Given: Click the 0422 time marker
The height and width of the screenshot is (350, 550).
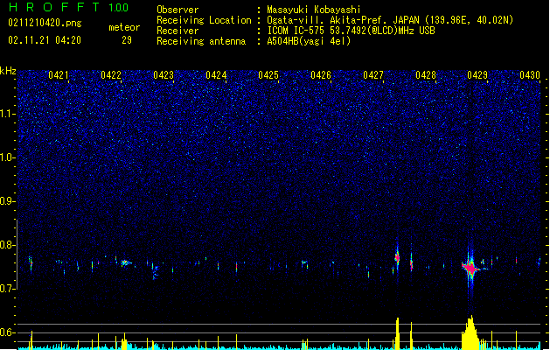Looking at the screenshot, I should pyautogui.click(x=111, y=75).
